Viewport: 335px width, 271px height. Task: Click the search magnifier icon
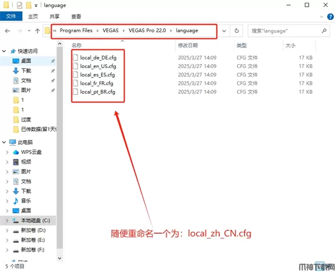[x=324, y=31]
